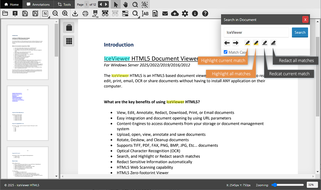Click the single page thumbnails view icon
321x190 pixels.
pos(69,27)
